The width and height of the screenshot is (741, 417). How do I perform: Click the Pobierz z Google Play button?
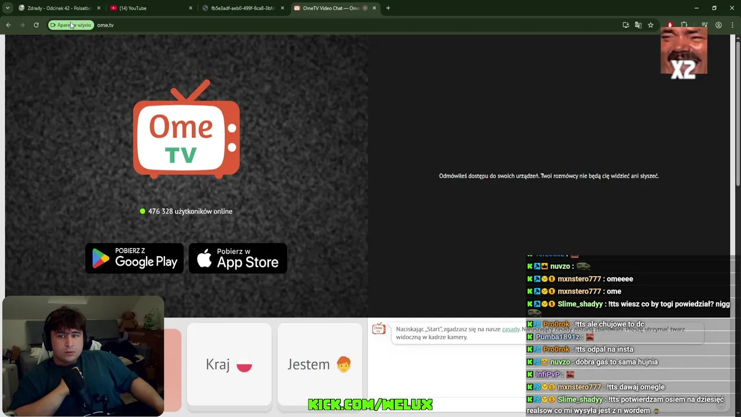pos(134,258)
